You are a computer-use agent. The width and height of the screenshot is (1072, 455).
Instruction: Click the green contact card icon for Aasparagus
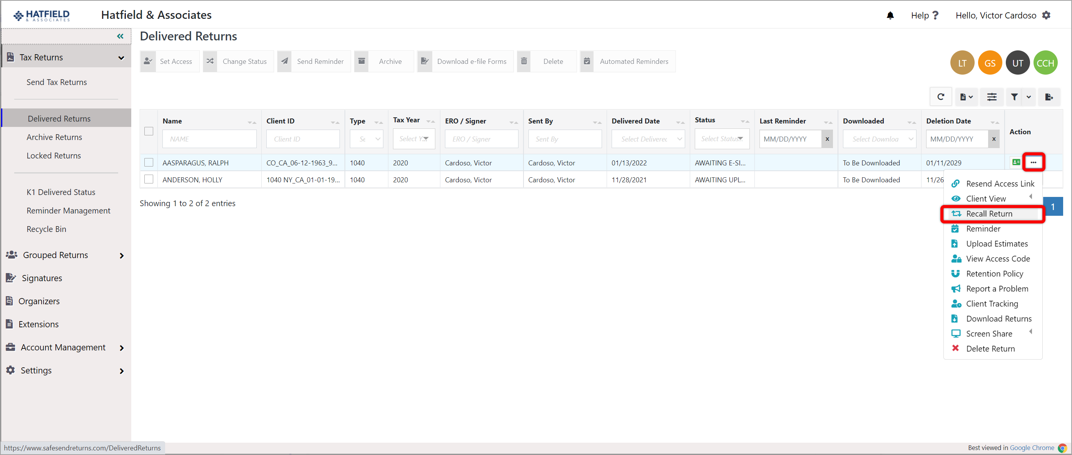point(1016,163)
